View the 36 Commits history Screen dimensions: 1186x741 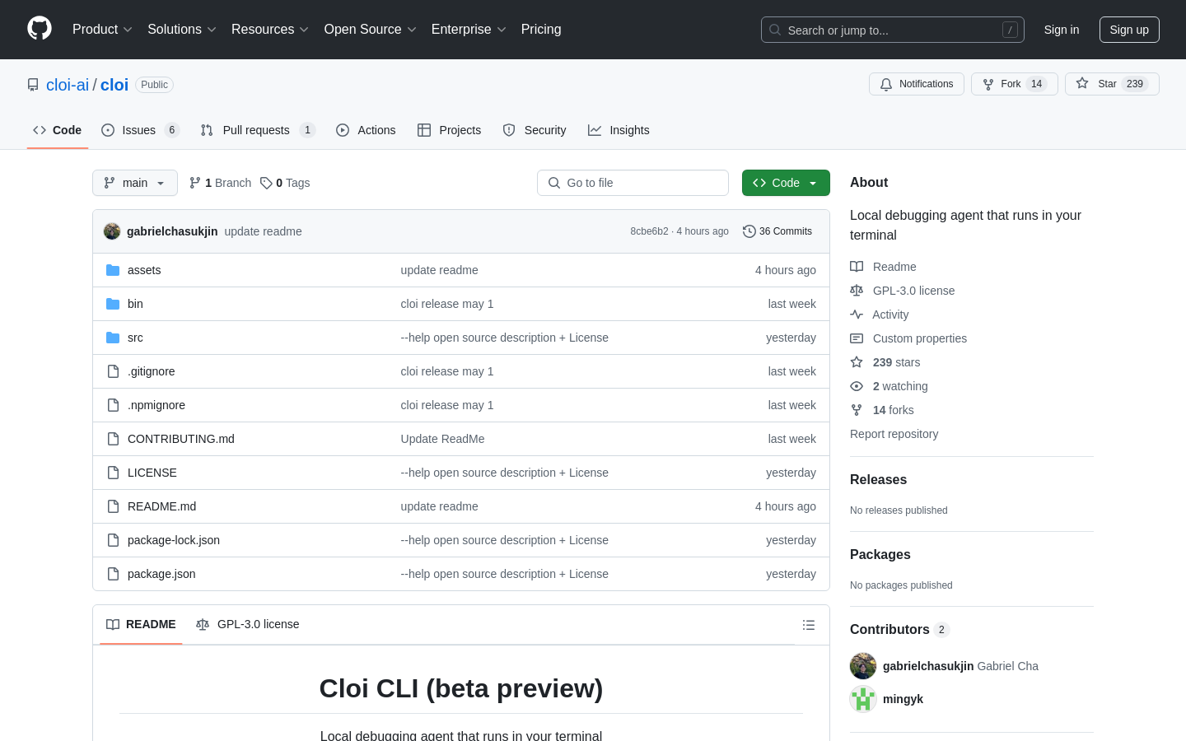(777, 231)
